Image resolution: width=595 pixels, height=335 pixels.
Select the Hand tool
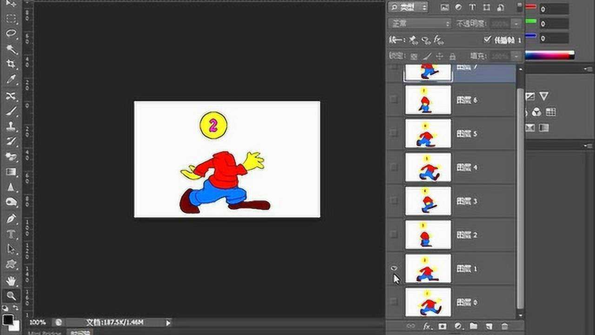(x=11, y=280)
